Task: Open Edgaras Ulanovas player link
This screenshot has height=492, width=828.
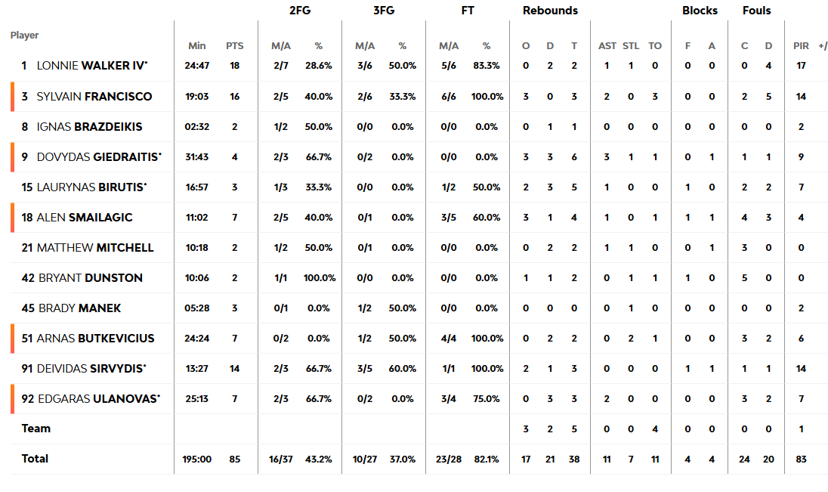Action: [x=98, y=398]
